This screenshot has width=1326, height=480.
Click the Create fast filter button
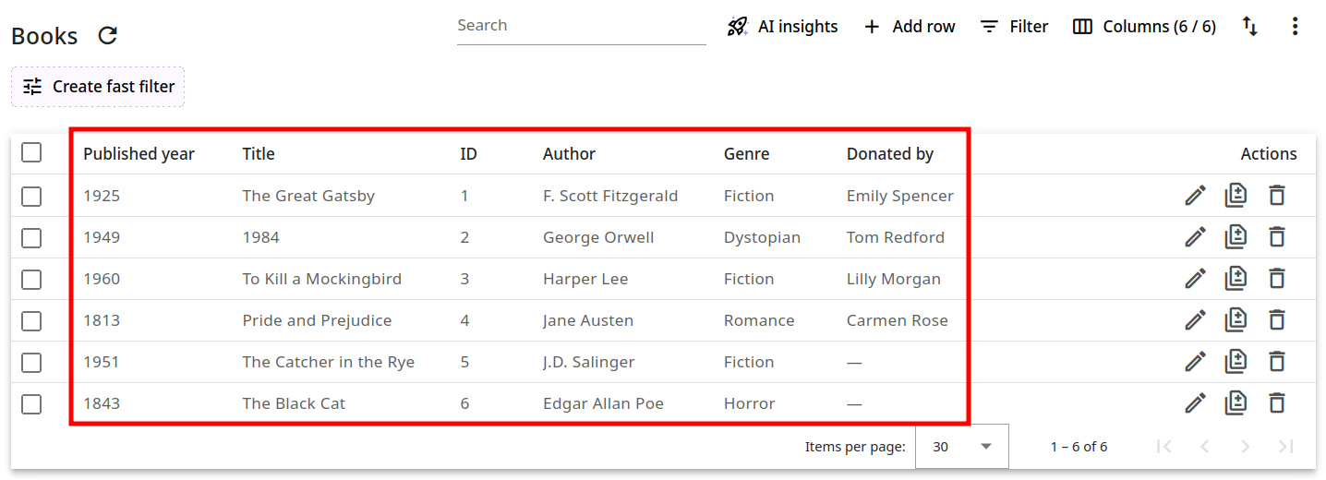point(98,87)
